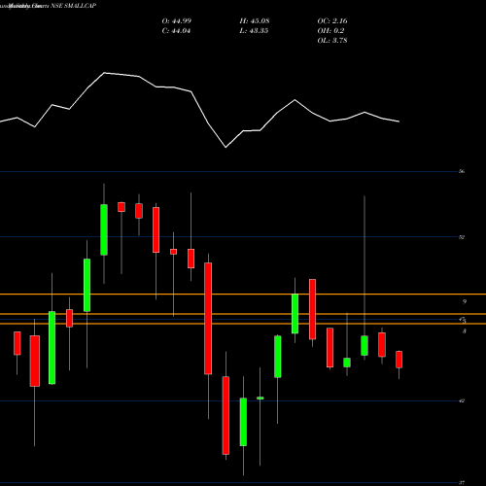Click the 'OL: 3.78' value
Image resolution: width=486 pixels, height=486 pixels.
332,41
